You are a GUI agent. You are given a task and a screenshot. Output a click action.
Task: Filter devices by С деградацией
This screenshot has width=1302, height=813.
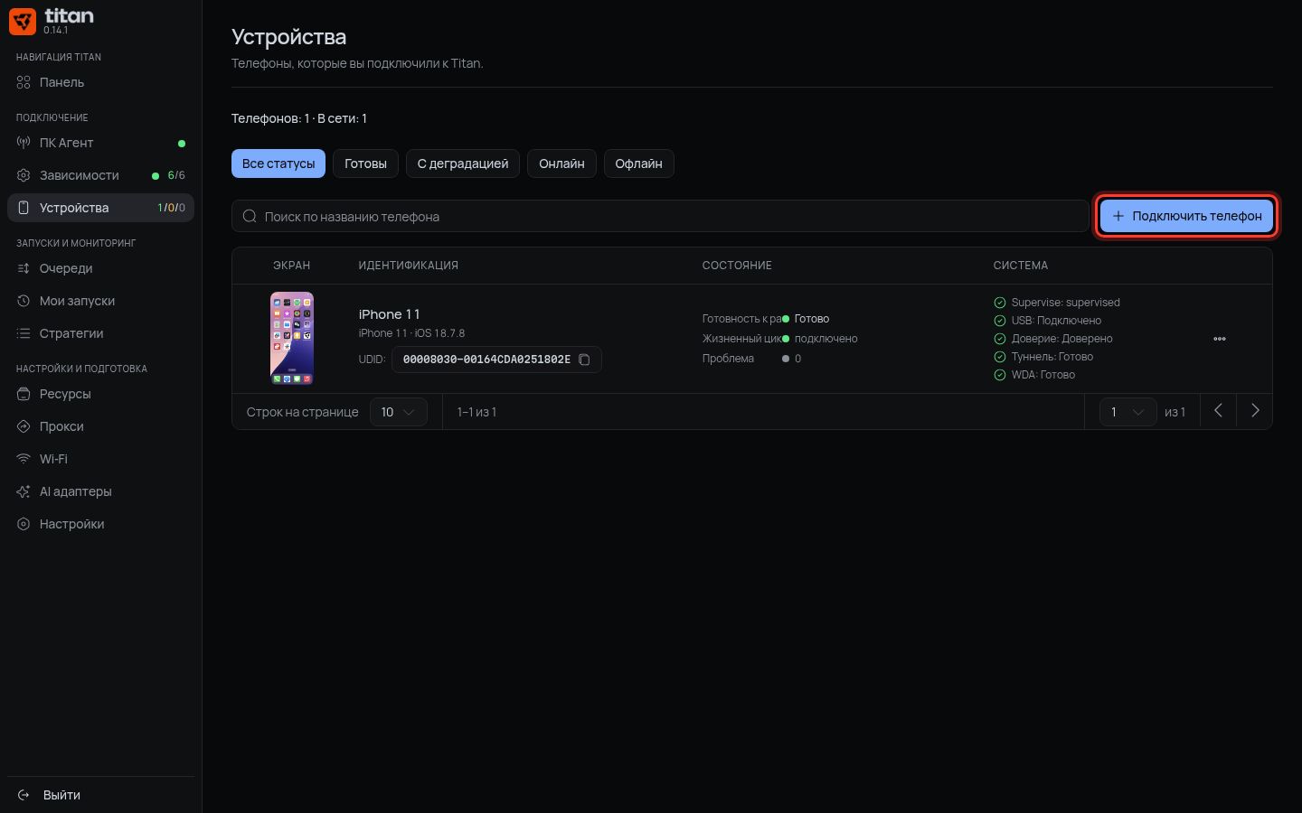pyautogui.click(x=463, y=164)
